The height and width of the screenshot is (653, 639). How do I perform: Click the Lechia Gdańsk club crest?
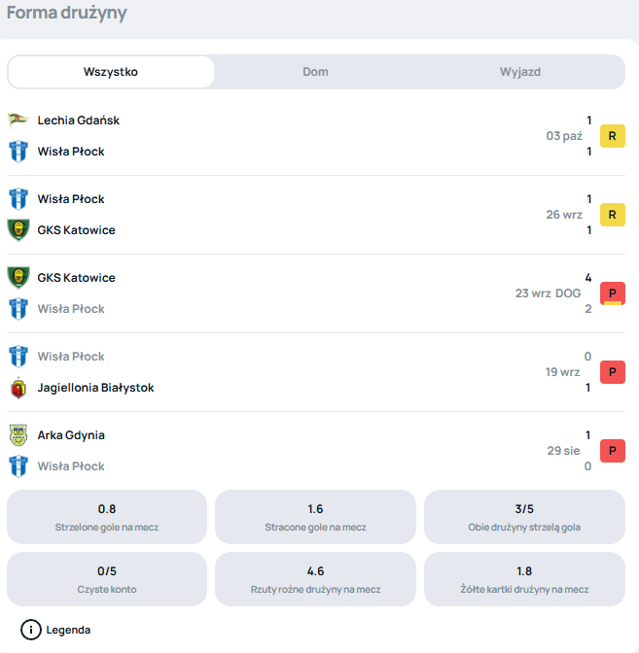click(x=18, y=120)
